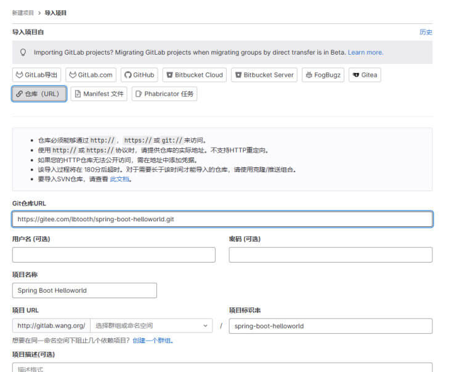Choose Manifest 文件 import option

tap(99, 93)
